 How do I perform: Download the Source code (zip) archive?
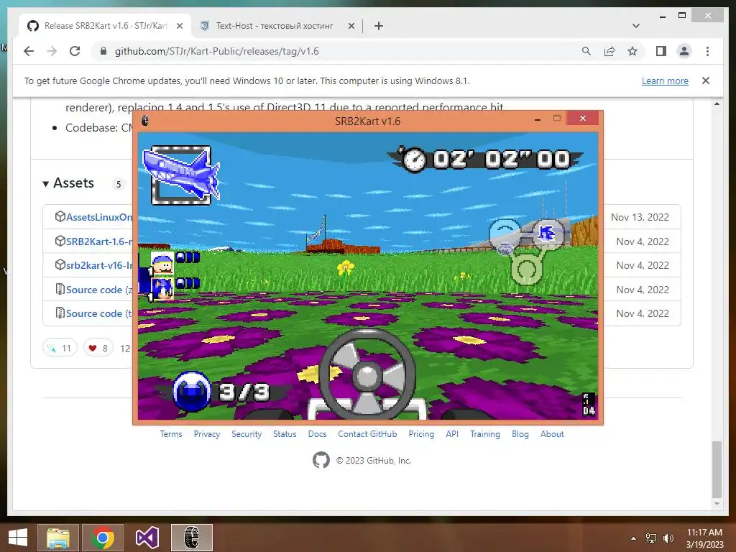coord(99,290)
